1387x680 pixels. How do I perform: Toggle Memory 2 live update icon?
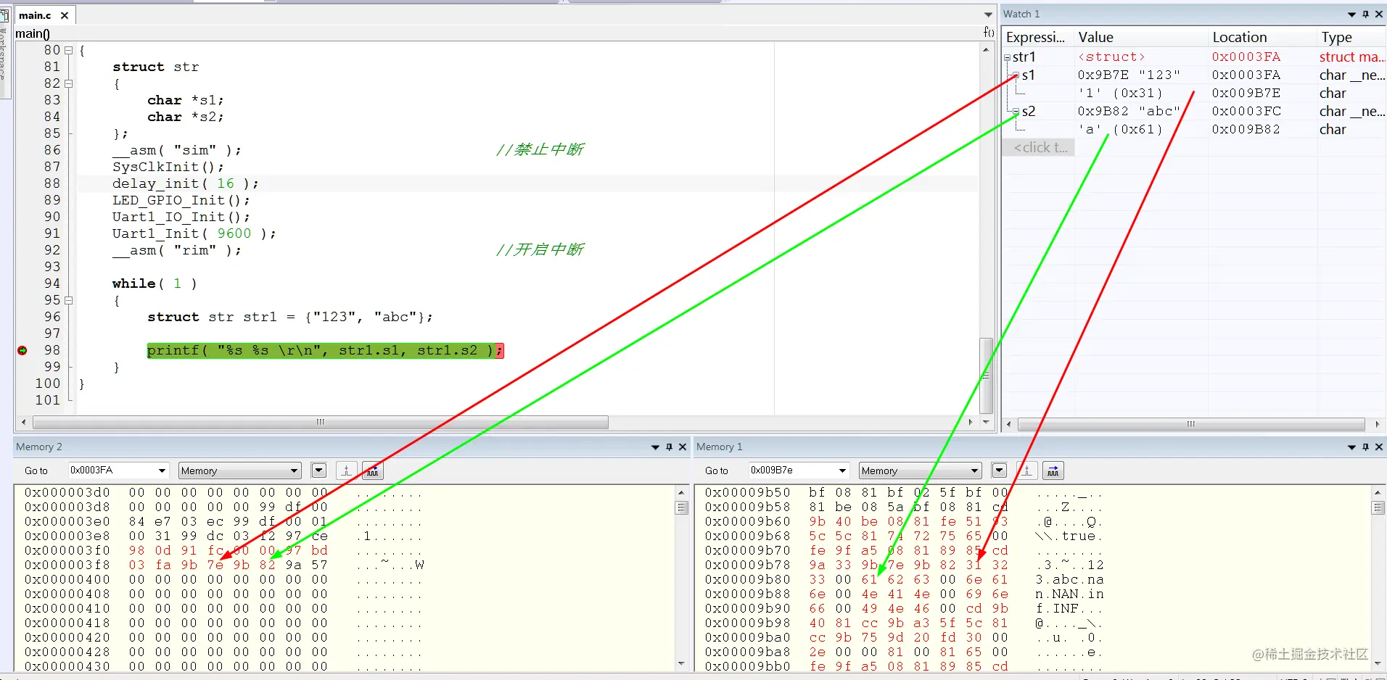pos(373,470)
